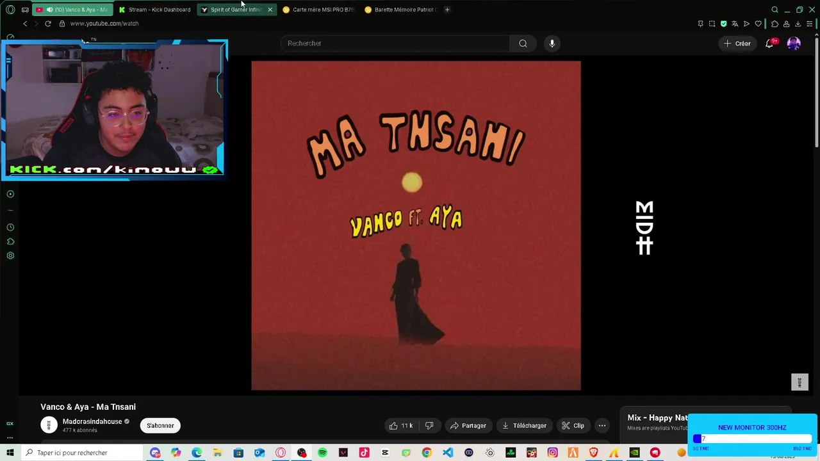Reload the page with the refresh icon
This screenshot has height=461, width=820.
(x=47, y=24)
